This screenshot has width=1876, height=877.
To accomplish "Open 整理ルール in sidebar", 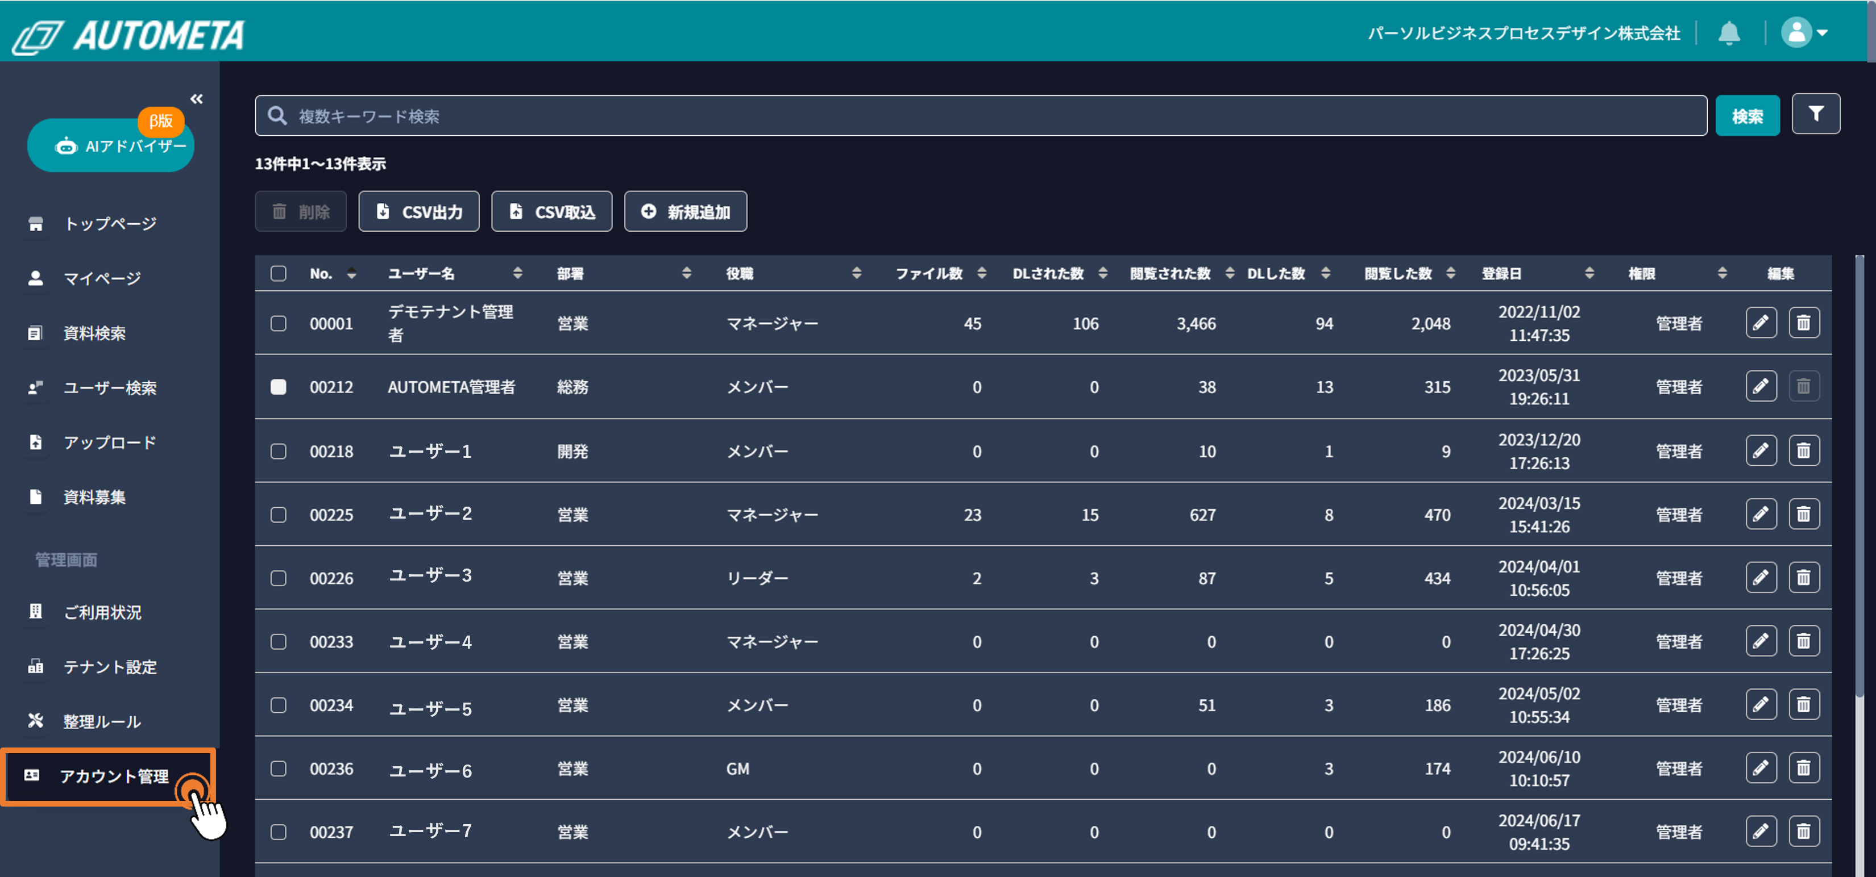I will pyautogui.click(x=102, y=721).
